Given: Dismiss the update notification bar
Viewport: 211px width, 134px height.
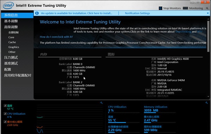Looking at the screenshot, I should click(208, 13).
